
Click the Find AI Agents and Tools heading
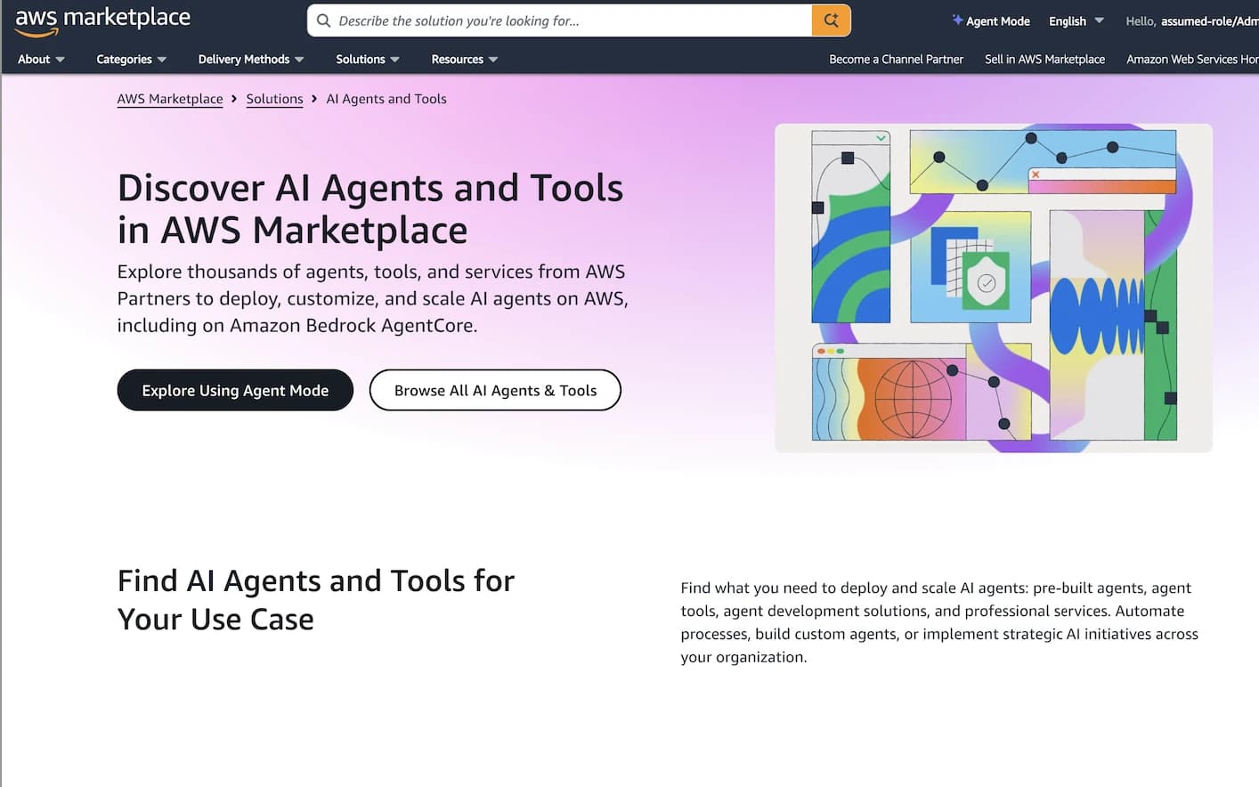[x=316, y=600]
